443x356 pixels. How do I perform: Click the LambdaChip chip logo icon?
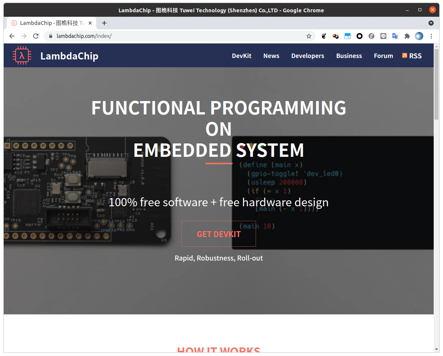point(22,55)
